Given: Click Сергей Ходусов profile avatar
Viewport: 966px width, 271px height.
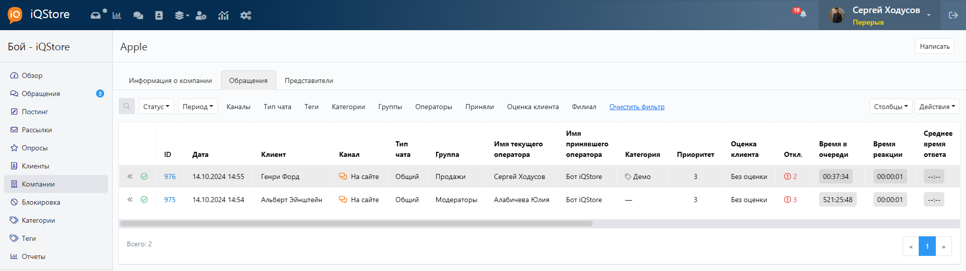Looking at the screenshot, I should tap(837, 15).
